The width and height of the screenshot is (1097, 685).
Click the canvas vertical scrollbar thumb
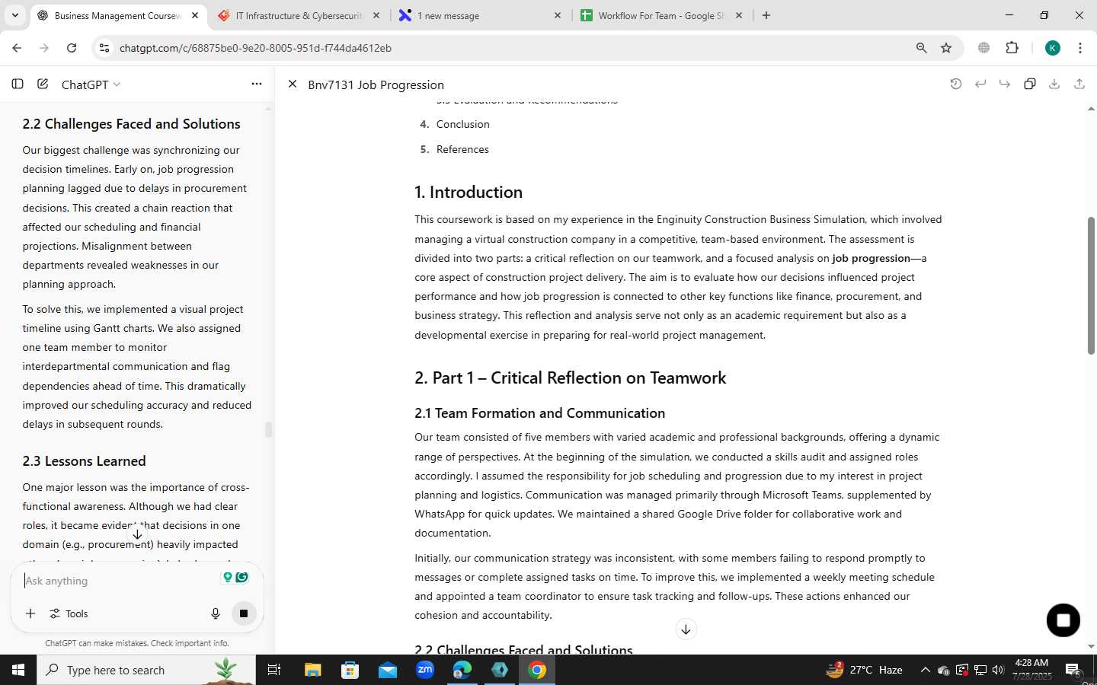[1091, 285]
